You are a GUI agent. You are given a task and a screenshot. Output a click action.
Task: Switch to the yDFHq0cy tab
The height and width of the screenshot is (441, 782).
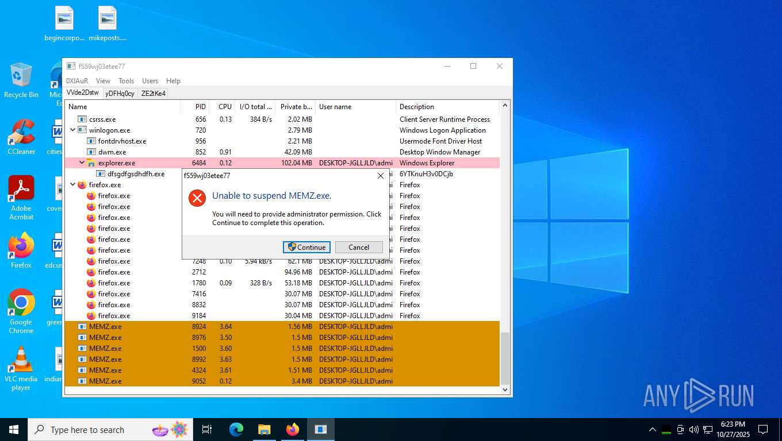pos(120,93)
